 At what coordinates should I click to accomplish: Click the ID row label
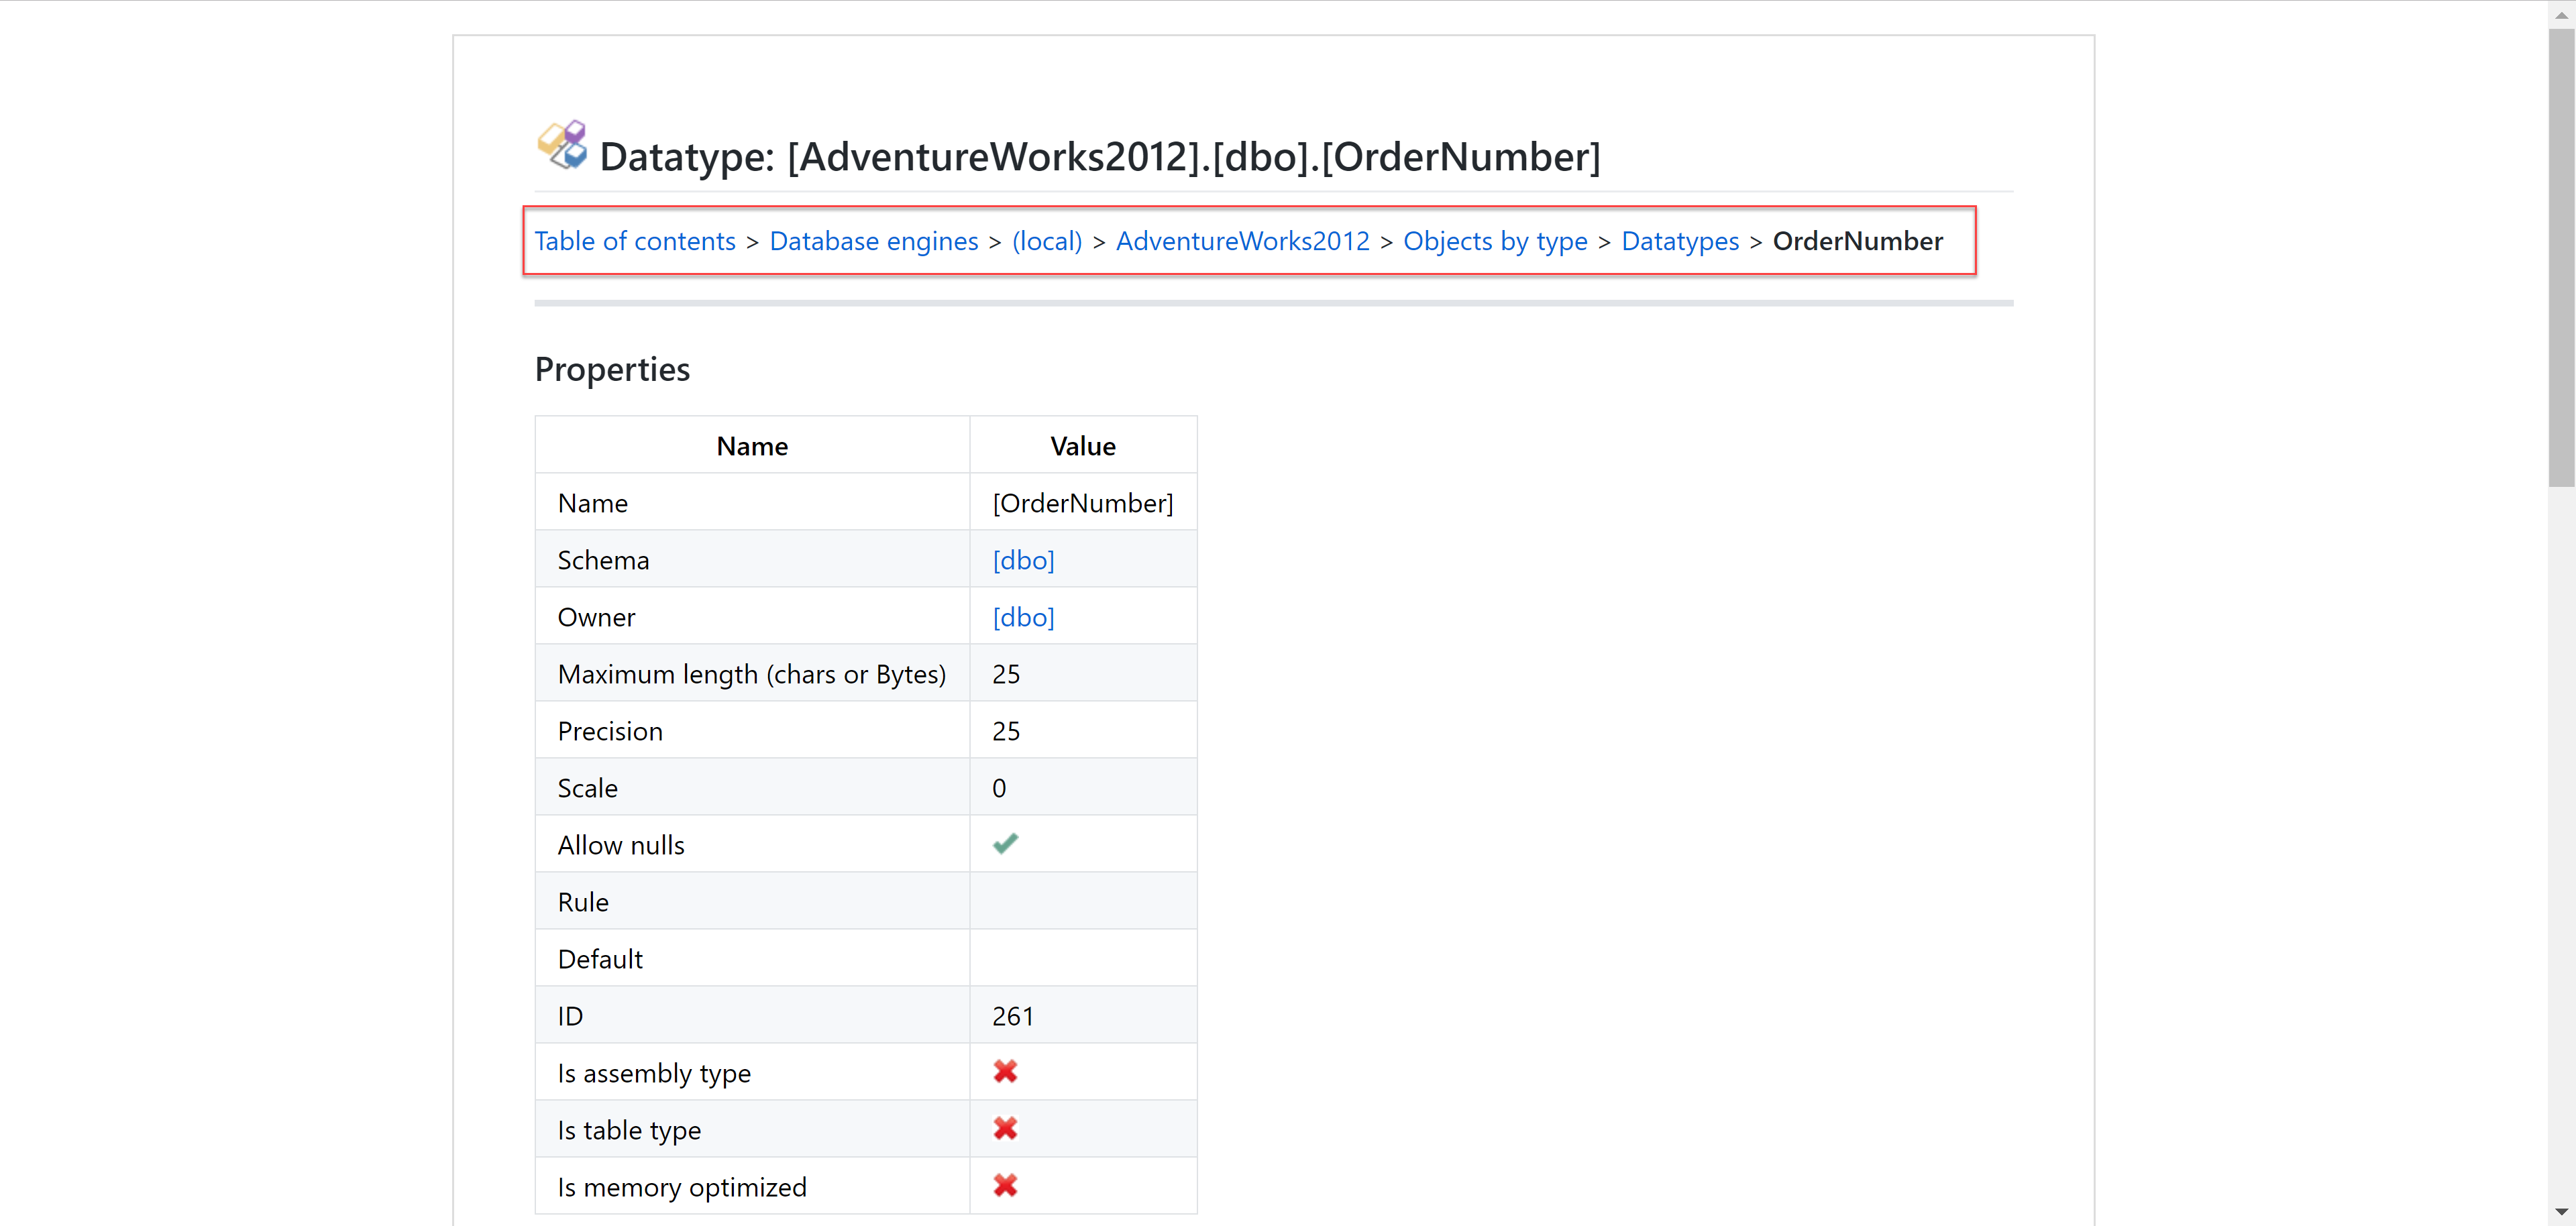click(x=570, y=1016)
